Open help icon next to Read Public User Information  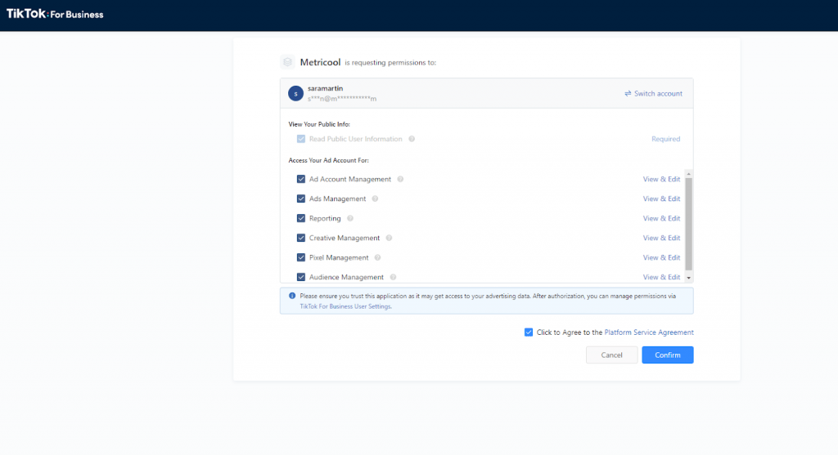[x=412, y=139]
